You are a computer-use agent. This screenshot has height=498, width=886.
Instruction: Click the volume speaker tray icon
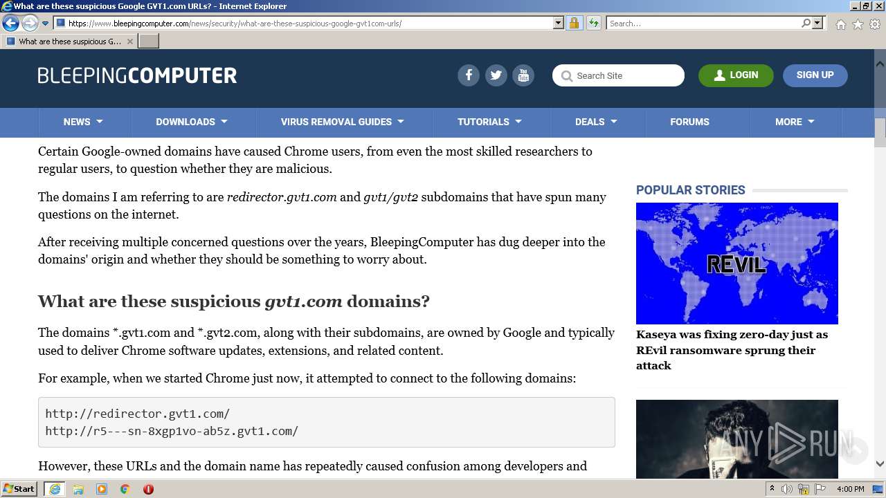[x=787, y=489]
